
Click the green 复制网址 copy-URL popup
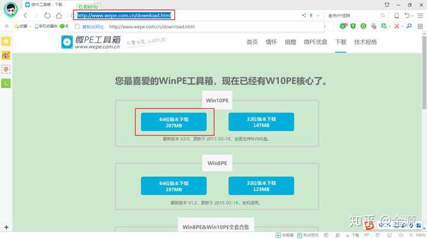click(88, 7)
